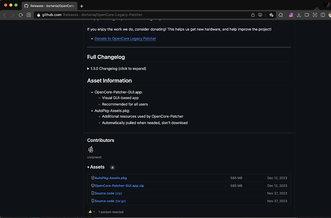The width and height of the screenshot is (331, 218).
Task: Click the Assets count badge '4'
Action: [112, 168]
